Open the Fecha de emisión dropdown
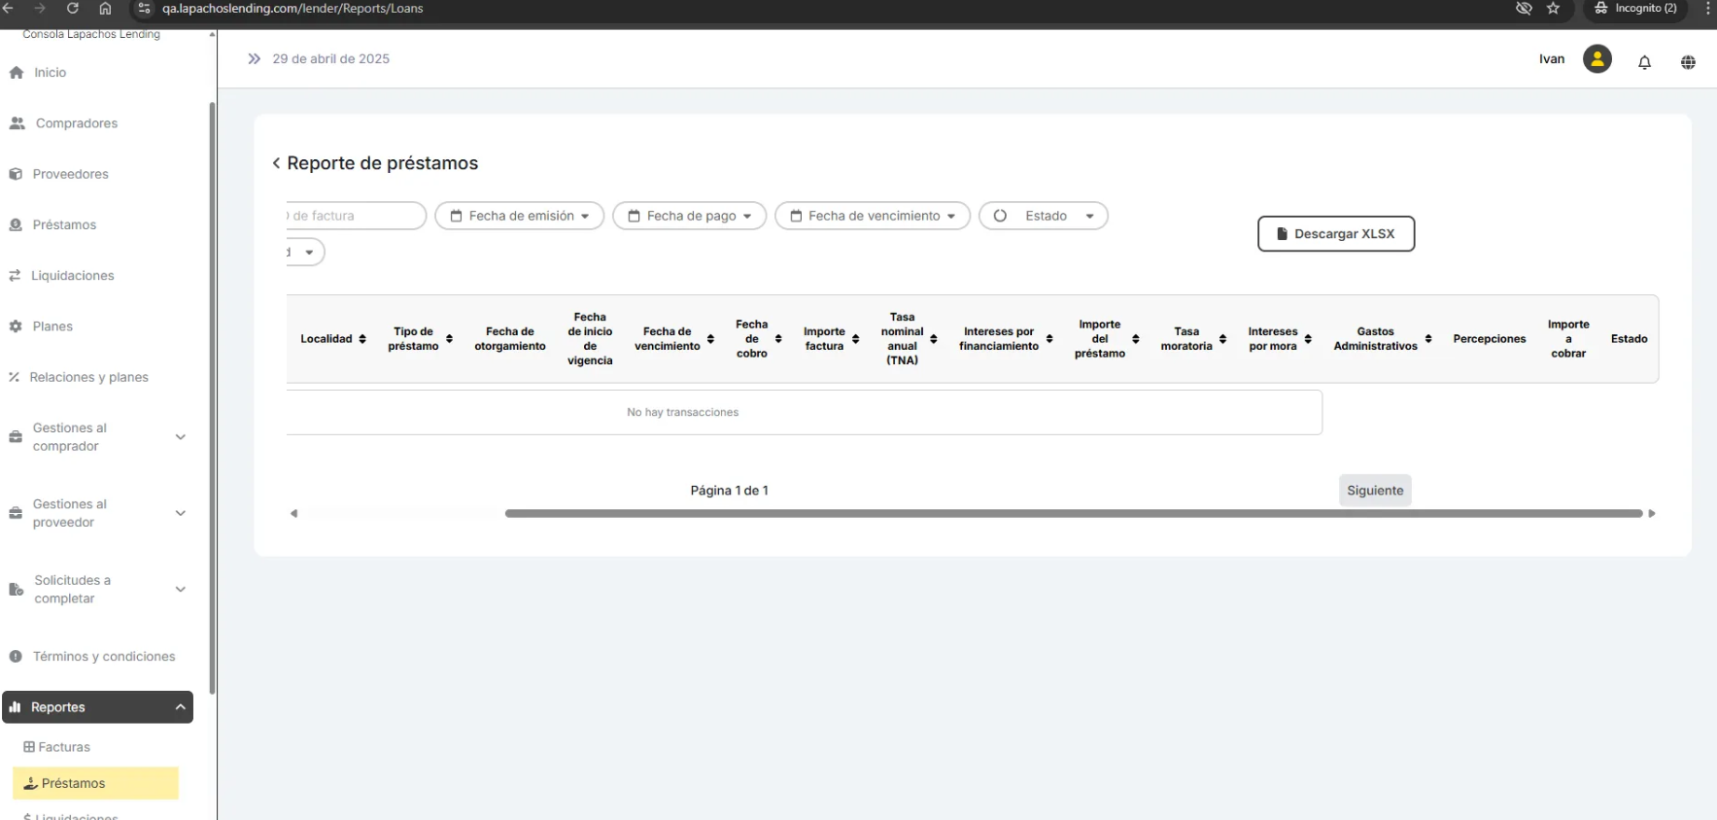 (x=519, y=216)
